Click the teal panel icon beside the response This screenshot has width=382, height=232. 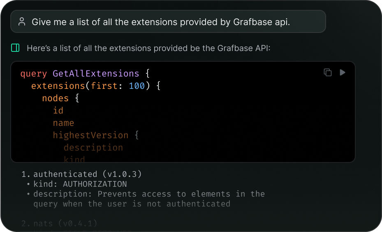click(15, 48)
